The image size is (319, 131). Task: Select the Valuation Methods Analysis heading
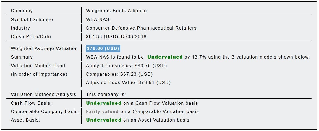(43, 95)
